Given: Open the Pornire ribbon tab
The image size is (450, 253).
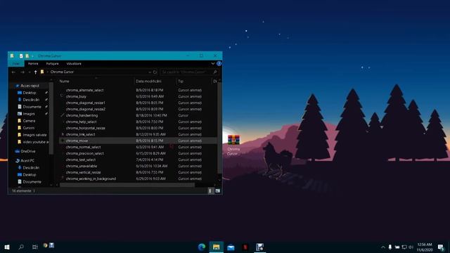Looking at the screenshot, I should 33,64.
